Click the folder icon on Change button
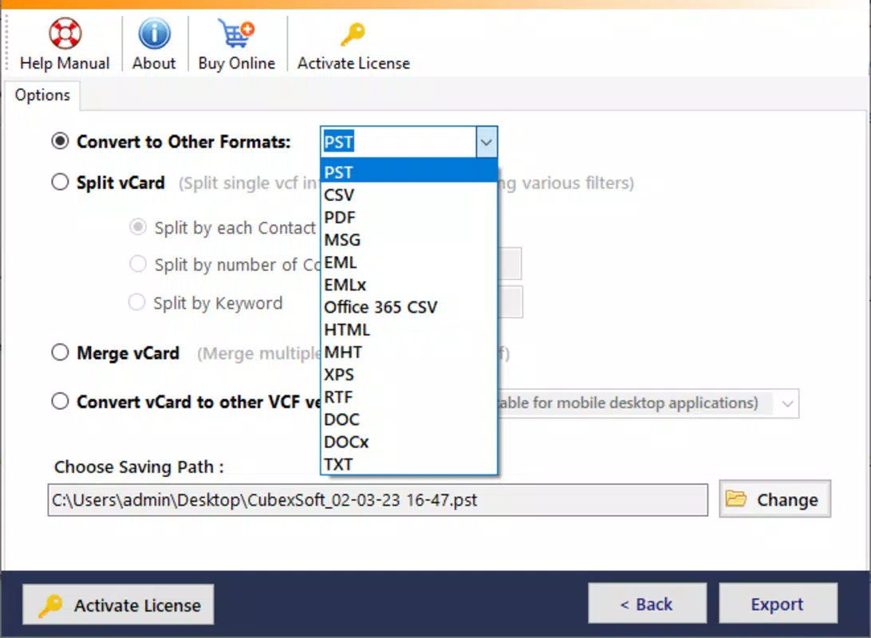Image resolution: width=871 pixels, height=638 pixels. pyautogui.click(x=736, y=498)
